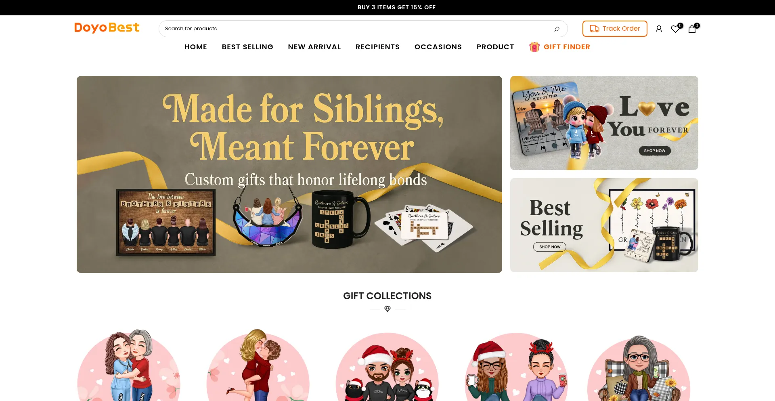Image resolution: width=775 pixels, height=401 pixels.
Task: Open the wishlist heart icon
Action: (x=675, y=29)
